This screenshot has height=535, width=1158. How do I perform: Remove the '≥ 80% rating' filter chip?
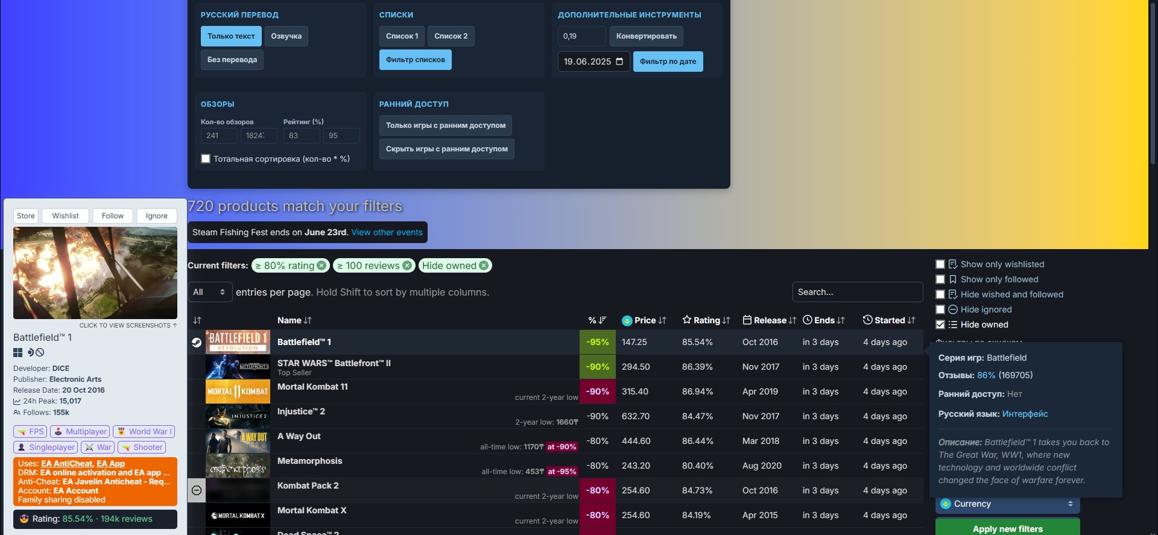(321, 265)
